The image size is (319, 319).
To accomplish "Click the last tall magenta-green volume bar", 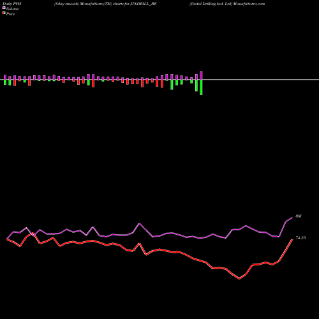I will point(201,83).
